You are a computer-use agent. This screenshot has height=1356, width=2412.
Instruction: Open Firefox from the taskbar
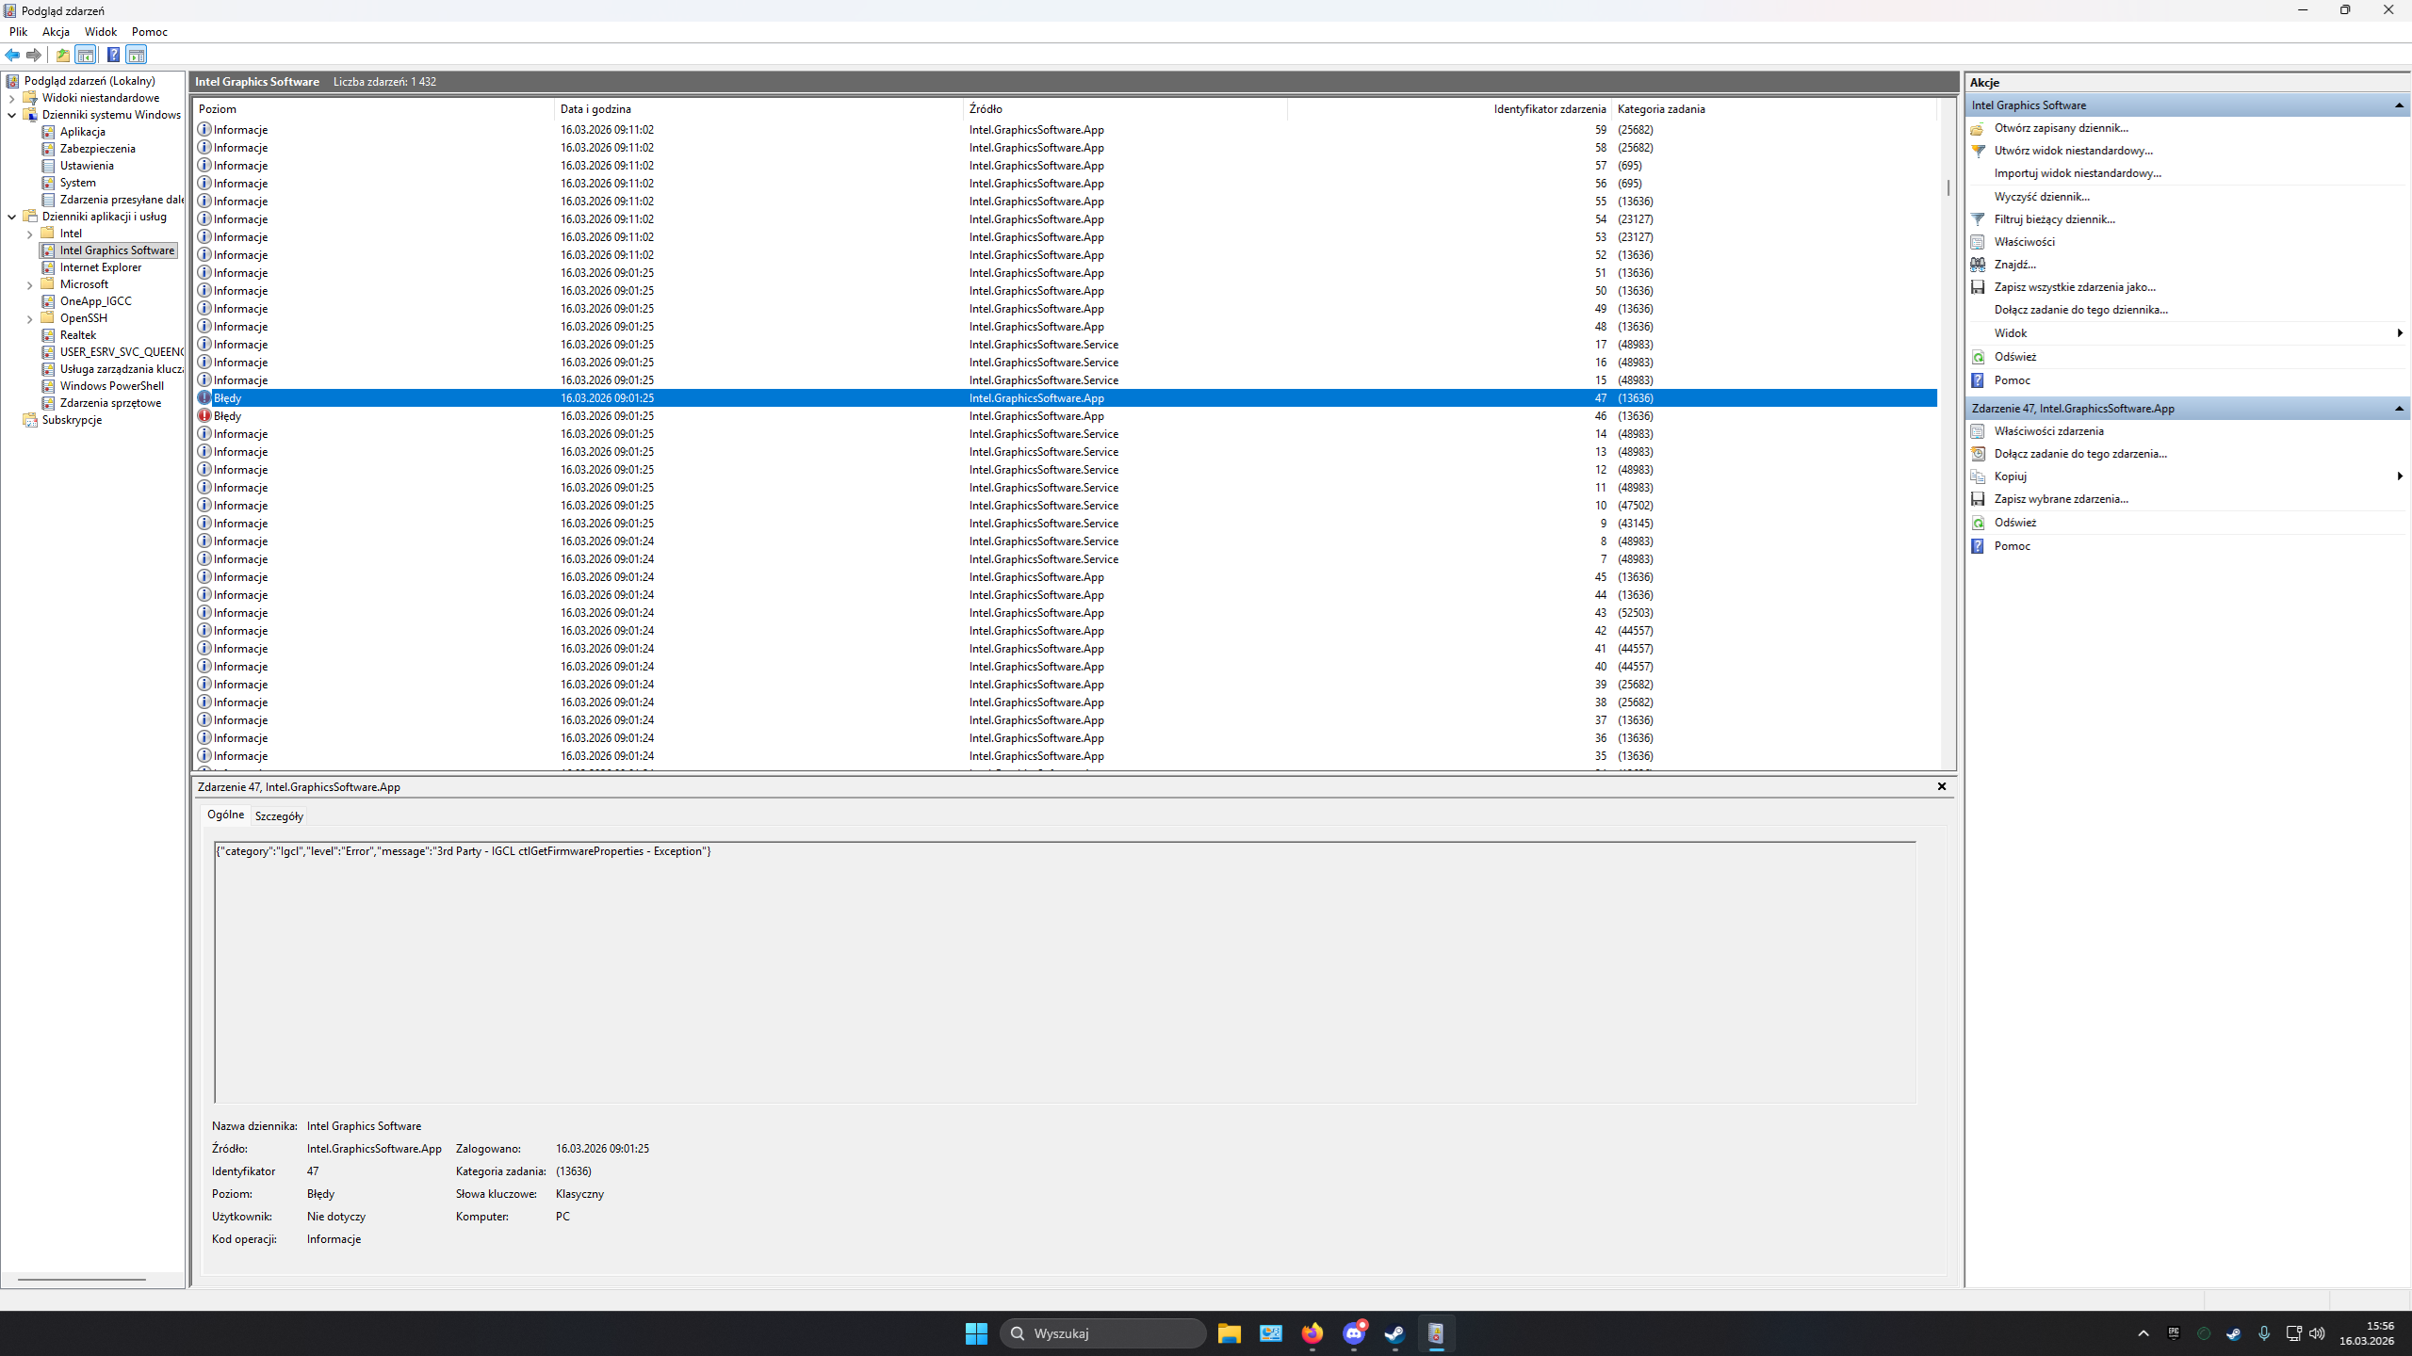(x=1312, y=1333)
